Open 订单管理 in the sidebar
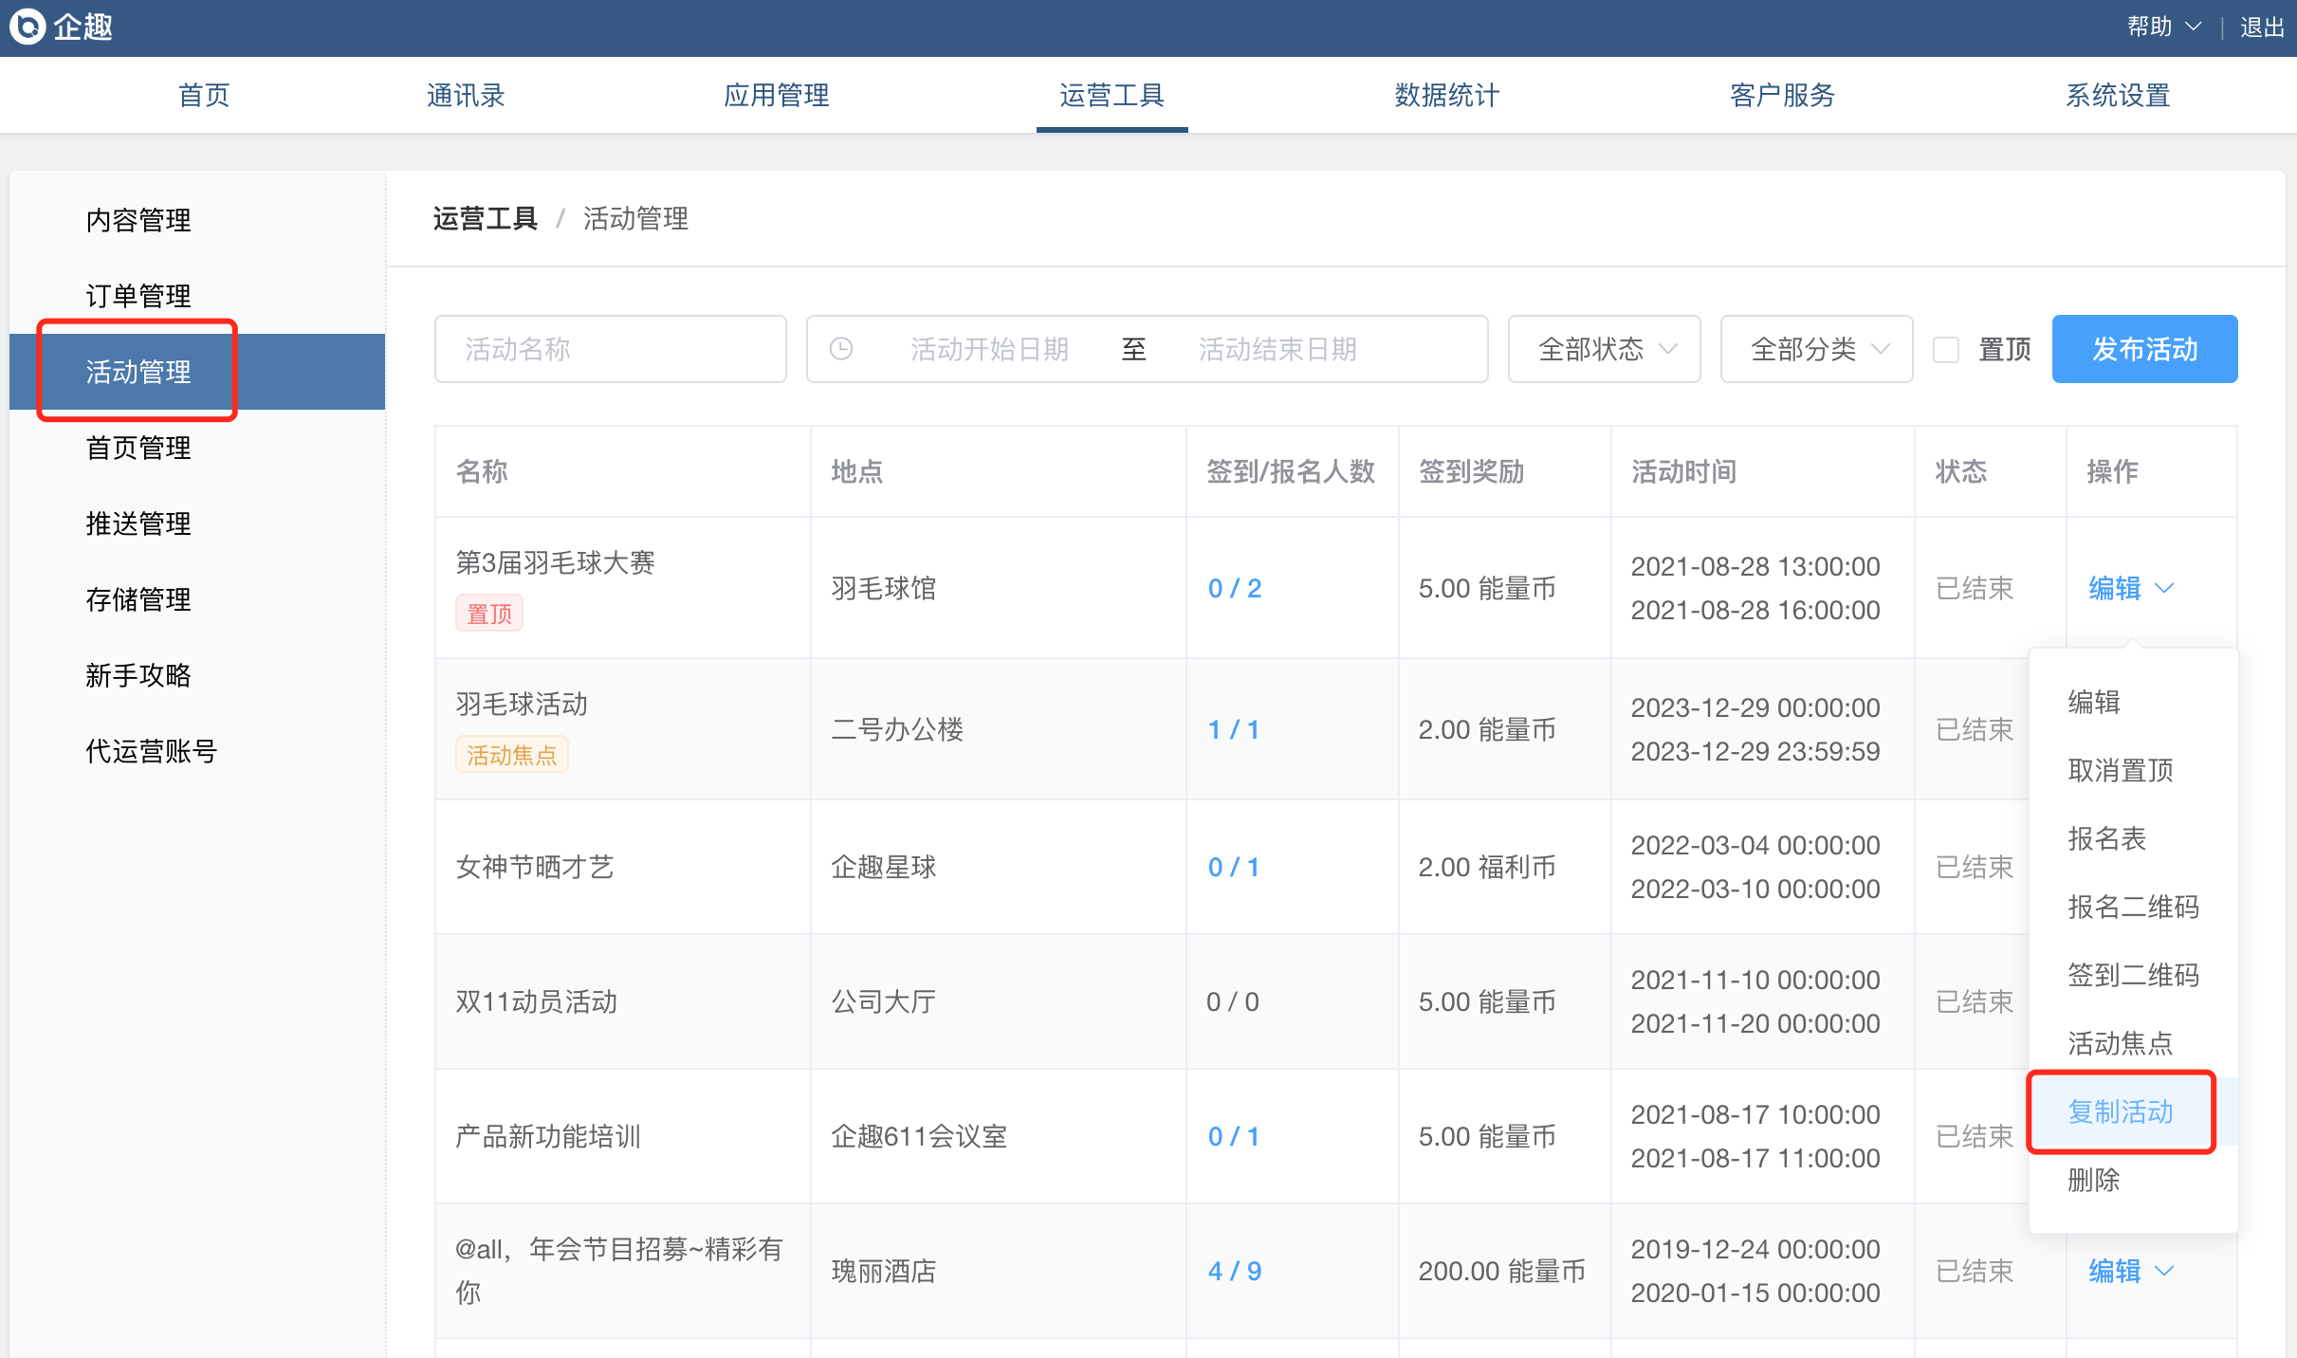 click(138, 296)
